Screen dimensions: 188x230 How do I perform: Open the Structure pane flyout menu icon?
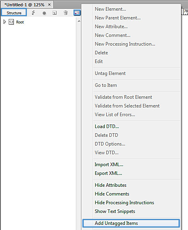pyautogui.click(x=77, y=13)
